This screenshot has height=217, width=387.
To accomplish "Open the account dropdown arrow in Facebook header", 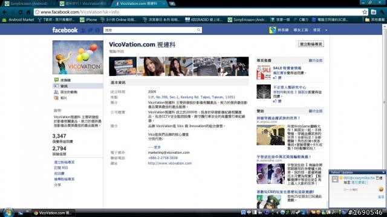I will [326, 30].
